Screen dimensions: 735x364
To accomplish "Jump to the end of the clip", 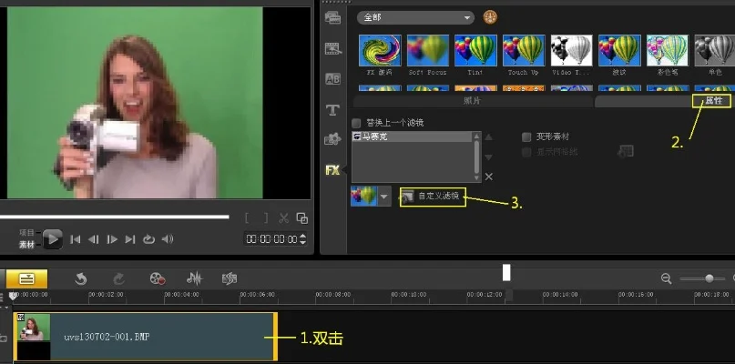I will 130,239.
